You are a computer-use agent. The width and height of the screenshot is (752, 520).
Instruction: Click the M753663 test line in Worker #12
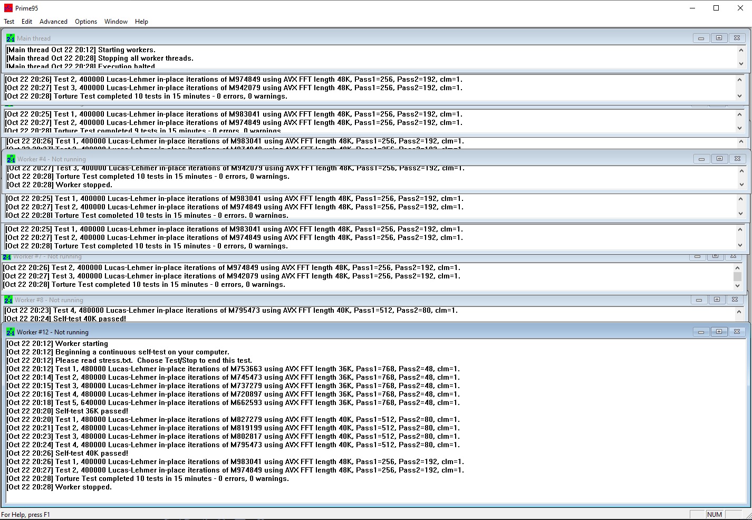(x=233, y=369)
